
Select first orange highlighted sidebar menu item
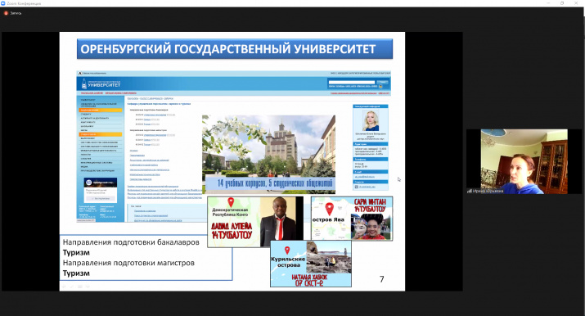(101, 110)
